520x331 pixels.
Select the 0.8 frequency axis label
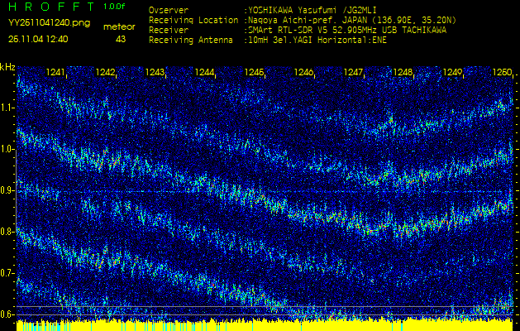click(7, 232)
